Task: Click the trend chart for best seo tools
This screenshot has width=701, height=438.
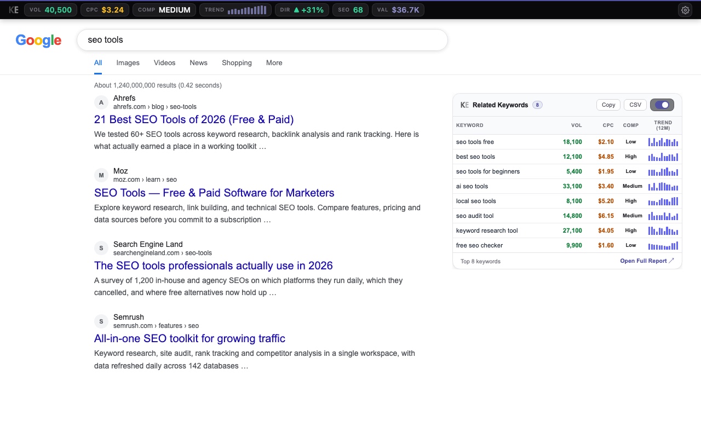Action: [663, 157]
